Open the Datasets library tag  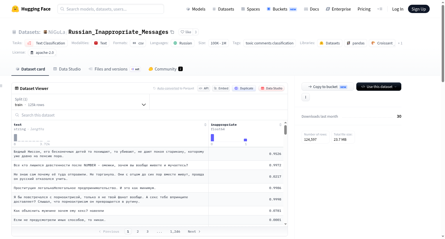pyautogui.click(x=330, y=43)
